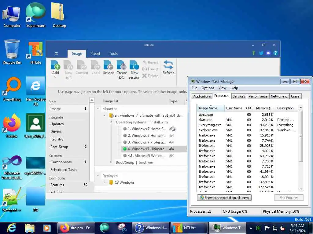Click the Refresh icon in NTLite
This screenshot has width=313, height=234.
[168, 65]
